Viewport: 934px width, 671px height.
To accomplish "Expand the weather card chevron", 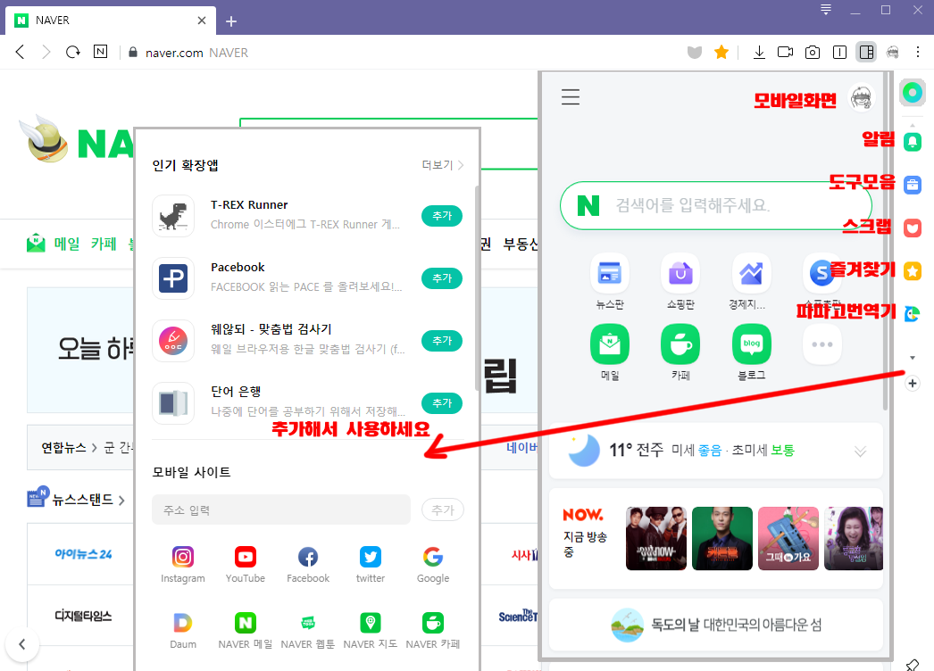I will (x=860, y=451).
